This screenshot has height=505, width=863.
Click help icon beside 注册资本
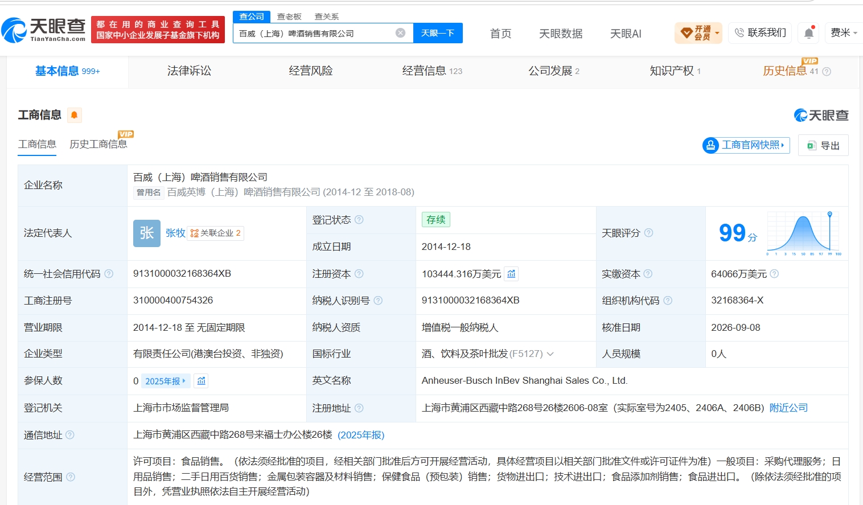click(359, 274)
